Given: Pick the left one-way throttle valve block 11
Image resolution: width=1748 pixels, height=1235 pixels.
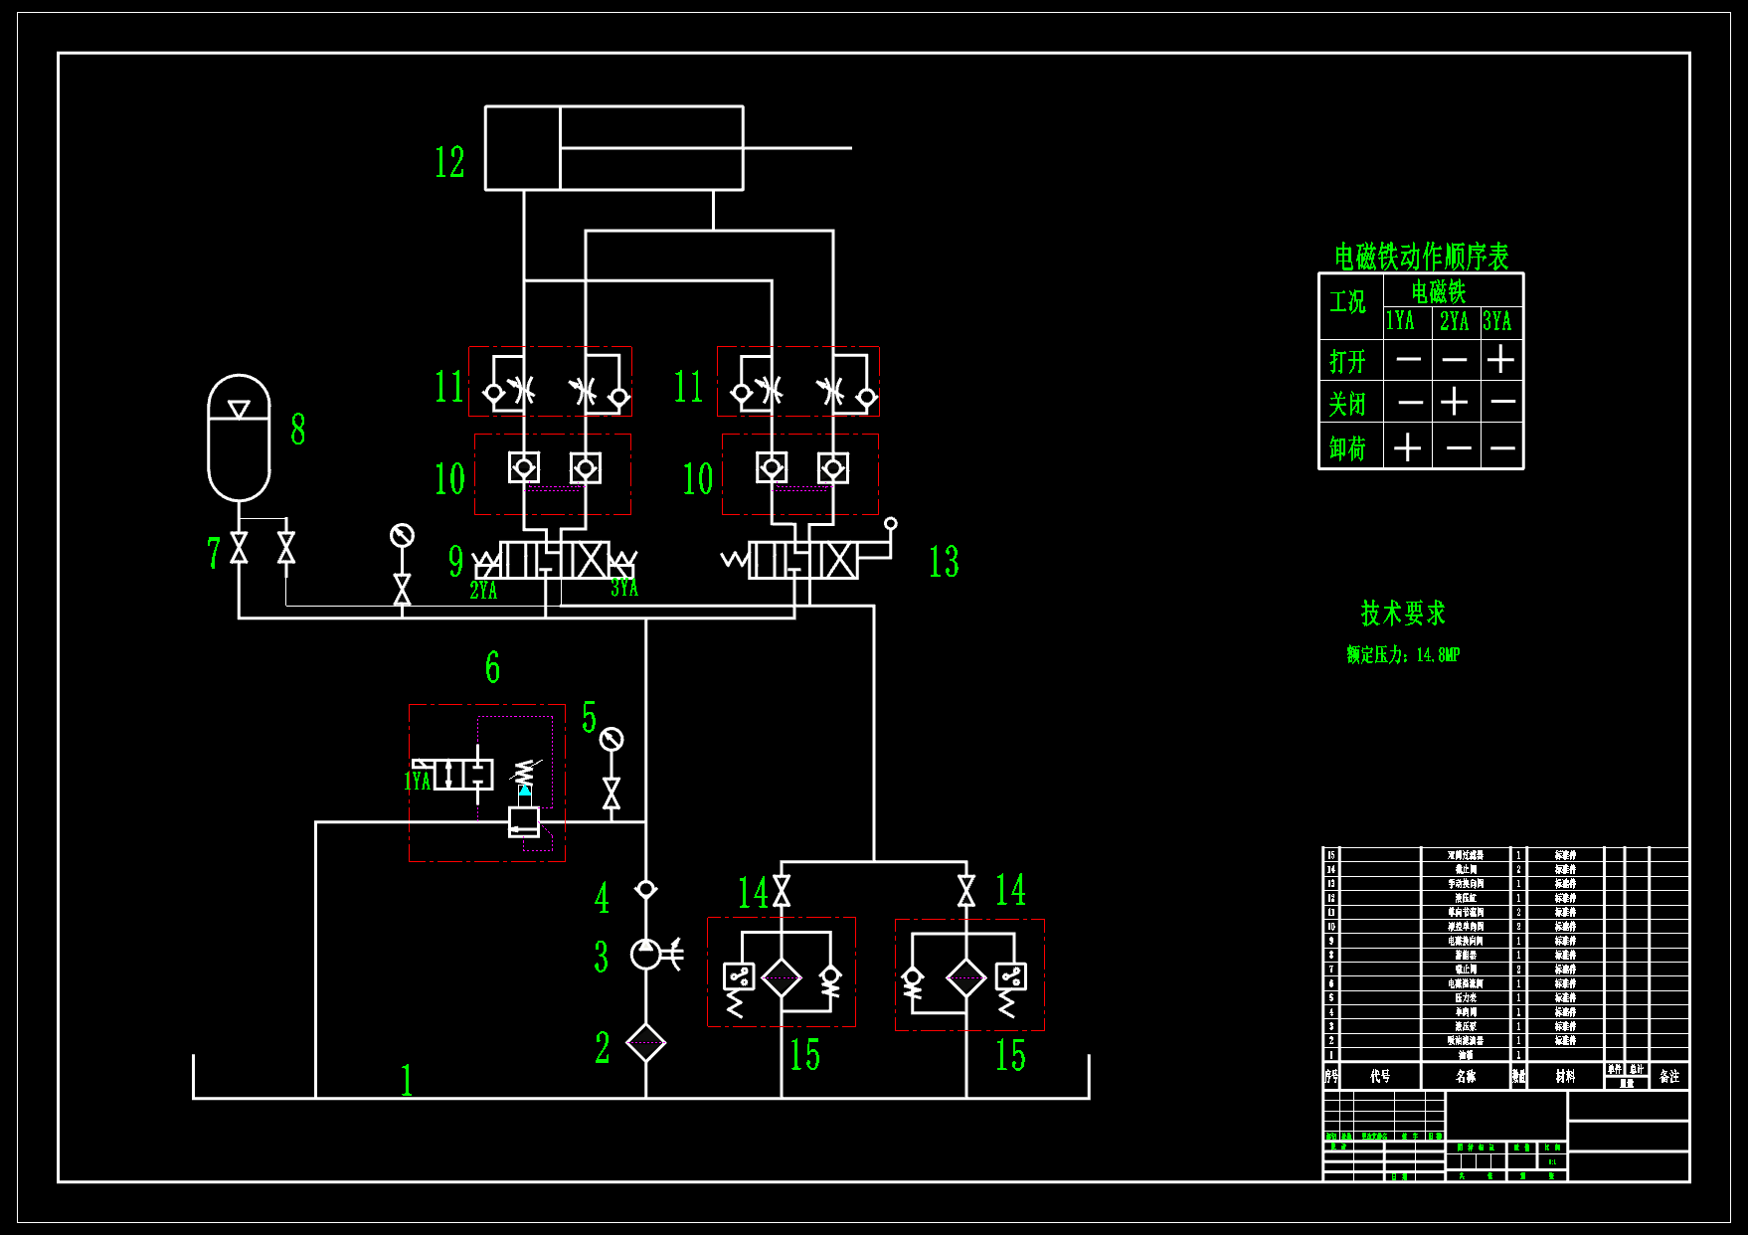Looking at the screenshot, I should (551, 381).
